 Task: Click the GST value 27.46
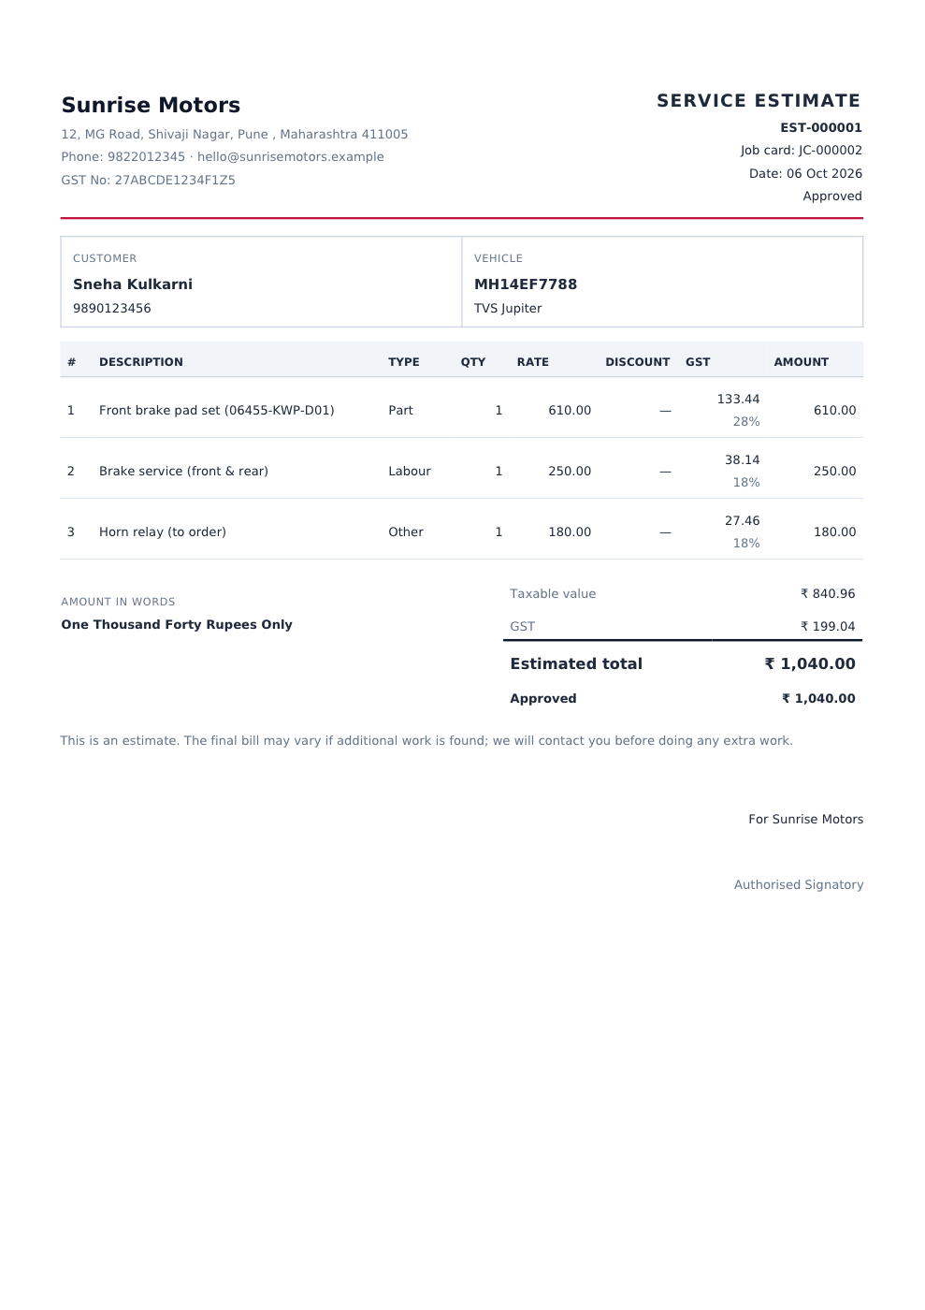pyautogui.click(x=743, y=520)
